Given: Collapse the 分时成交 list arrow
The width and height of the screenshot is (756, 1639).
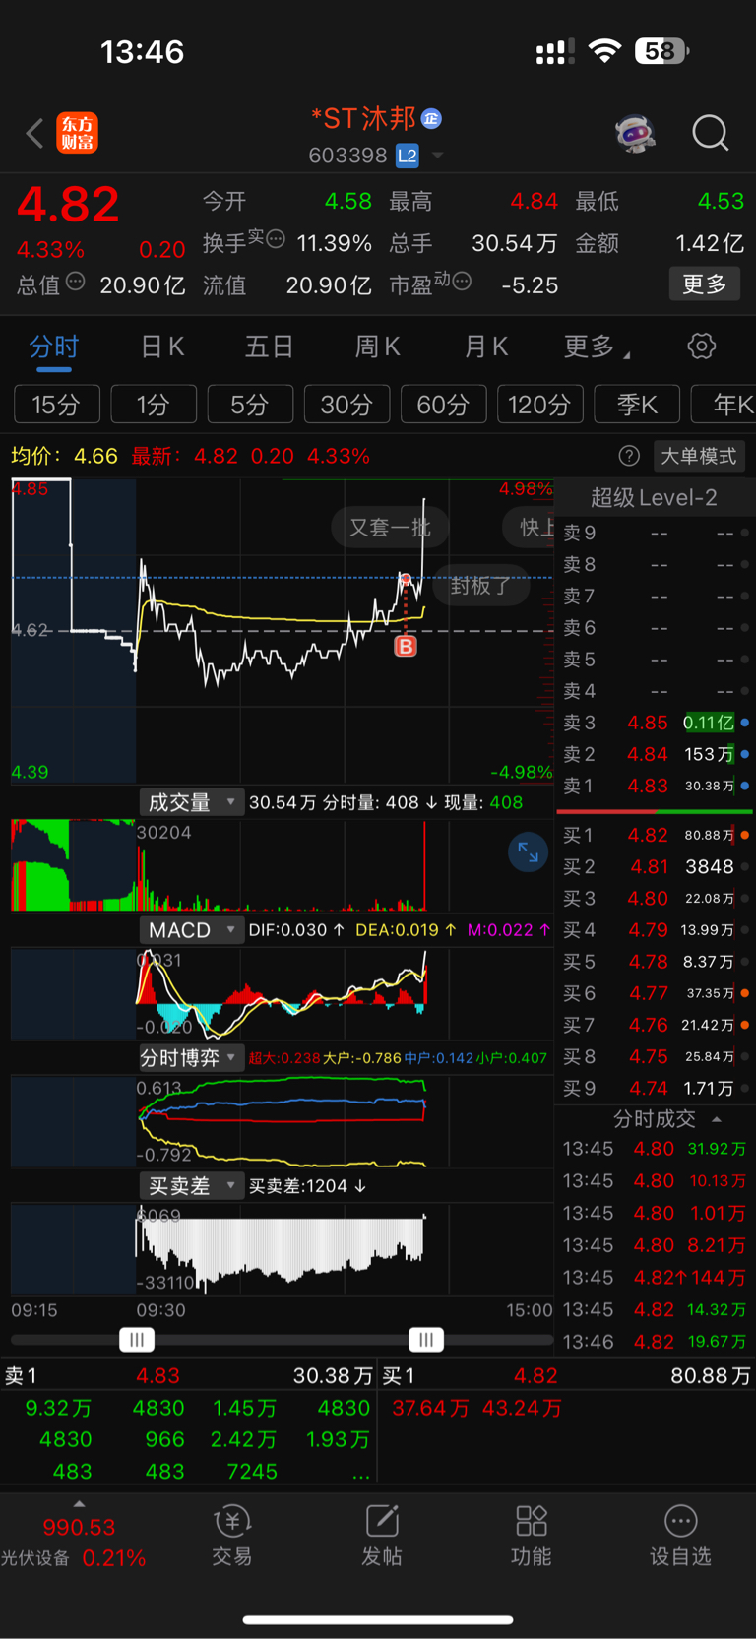Looking at the screenshot, I should (x=717, y=1119).
